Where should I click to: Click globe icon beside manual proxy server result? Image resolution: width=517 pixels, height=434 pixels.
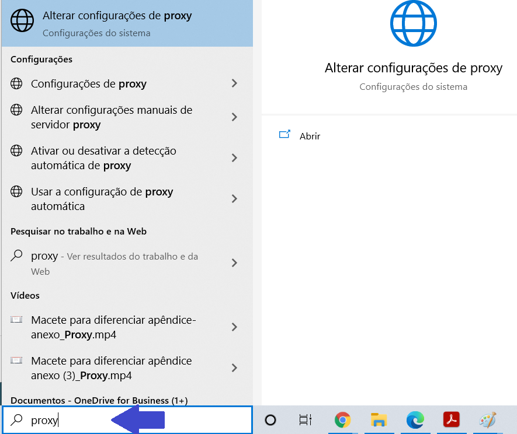click(x=16, y=110)
